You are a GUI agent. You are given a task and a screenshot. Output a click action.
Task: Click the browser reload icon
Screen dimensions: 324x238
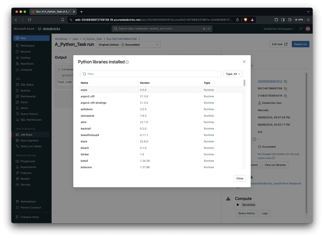tap(30, 20)
